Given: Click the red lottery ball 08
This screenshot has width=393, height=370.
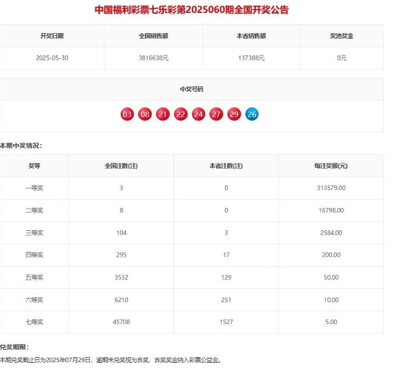Looking at the screenshot, I should pos(145,114).
